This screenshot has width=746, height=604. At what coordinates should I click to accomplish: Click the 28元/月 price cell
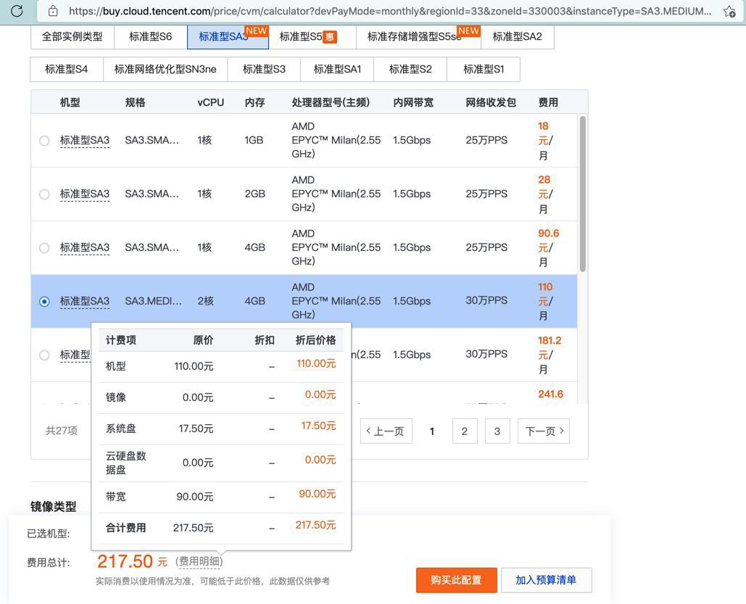(x=545, y=194)
